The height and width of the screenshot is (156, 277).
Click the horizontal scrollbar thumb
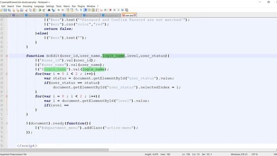(54, 150)
